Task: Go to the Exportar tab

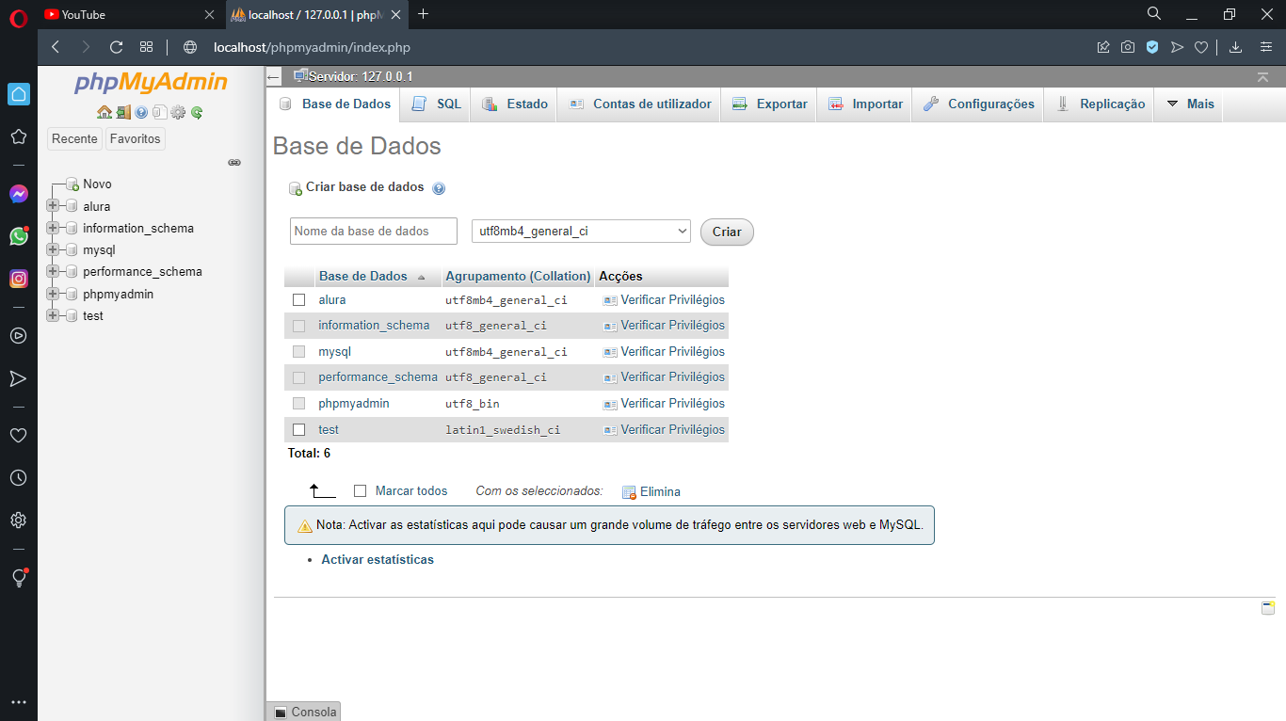Action: coord(770,104)
